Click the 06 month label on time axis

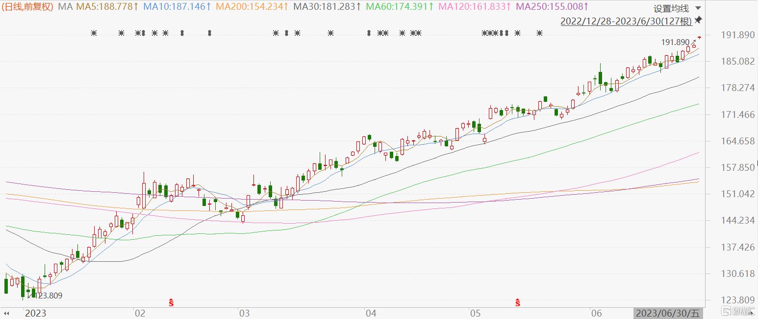(596, 314)
